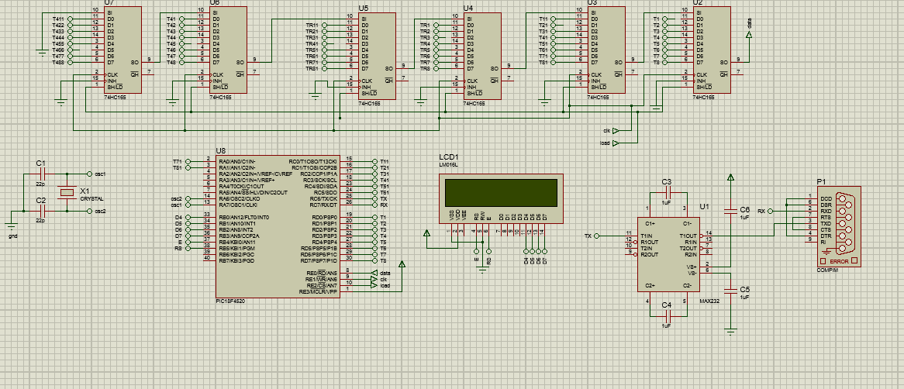This screenshot has height=389, width=904.
Task: Select capacitor C6 next to U1
Action: point(730,210)
